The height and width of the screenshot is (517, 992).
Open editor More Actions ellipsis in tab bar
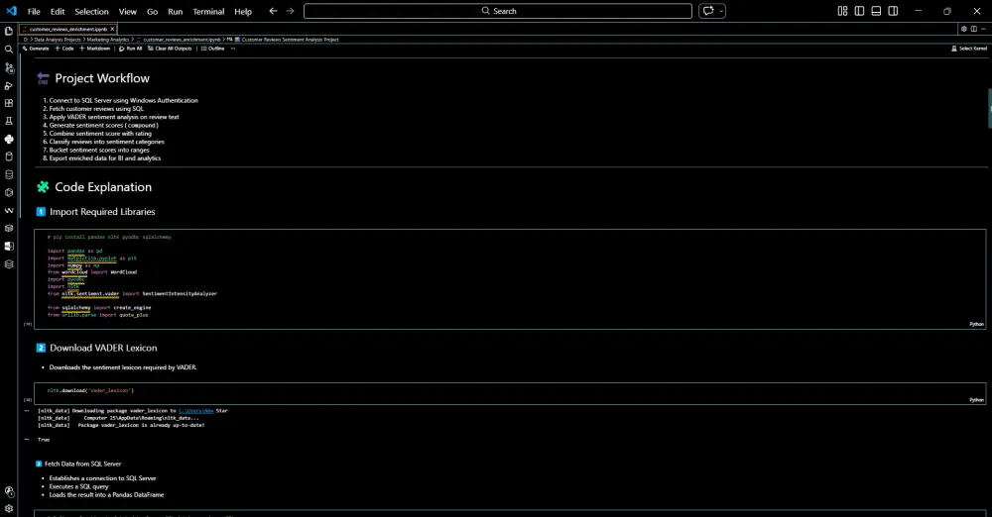pyautogui.click(x=984, y=29)
